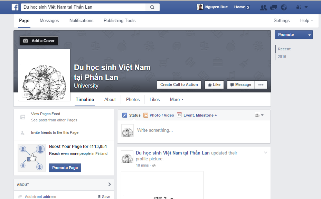
Task: Click the Add a Cover button
Action: 39,41
